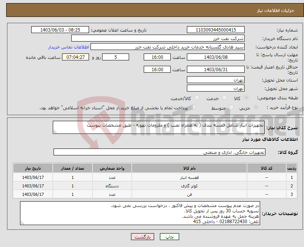
Task: Select the کولر گازی item cell
Action: coord(189,186)
